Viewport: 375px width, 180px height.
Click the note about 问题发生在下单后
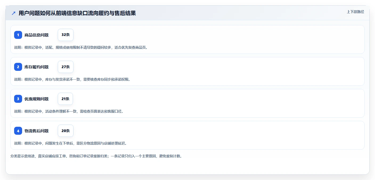tap(70, 143)
